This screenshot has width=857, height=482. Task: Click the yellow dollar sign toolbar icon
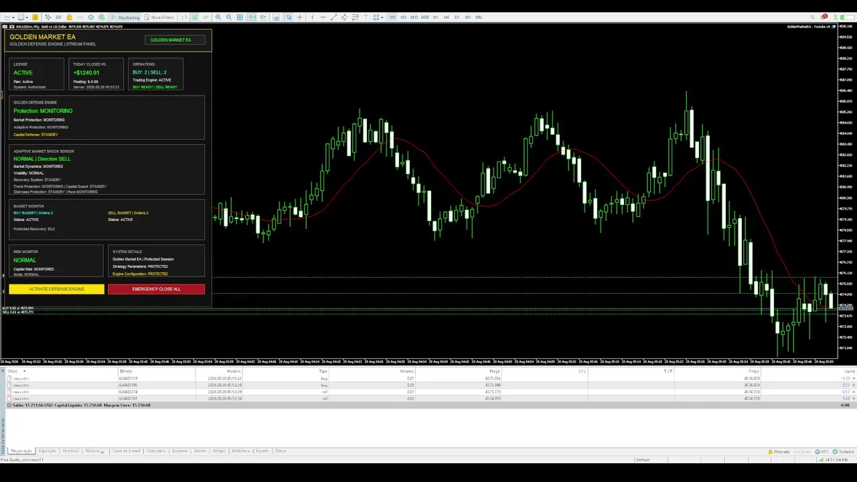(35, 17)
